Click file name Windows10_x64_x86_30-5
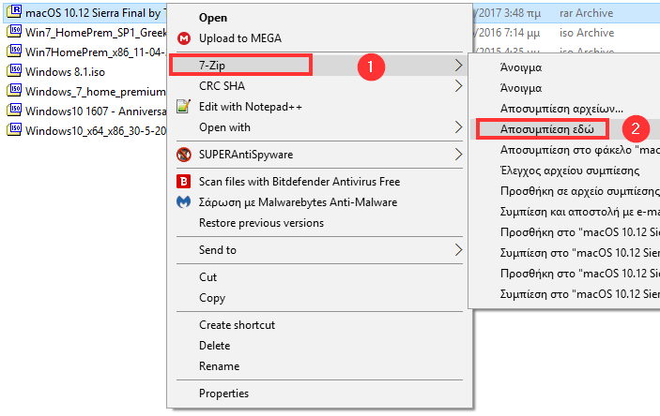Viewport: 660px width, 416px height. tap(96, 131)
